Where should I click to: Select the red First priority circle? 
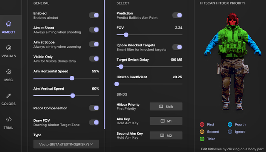click(x=202, y=124)
